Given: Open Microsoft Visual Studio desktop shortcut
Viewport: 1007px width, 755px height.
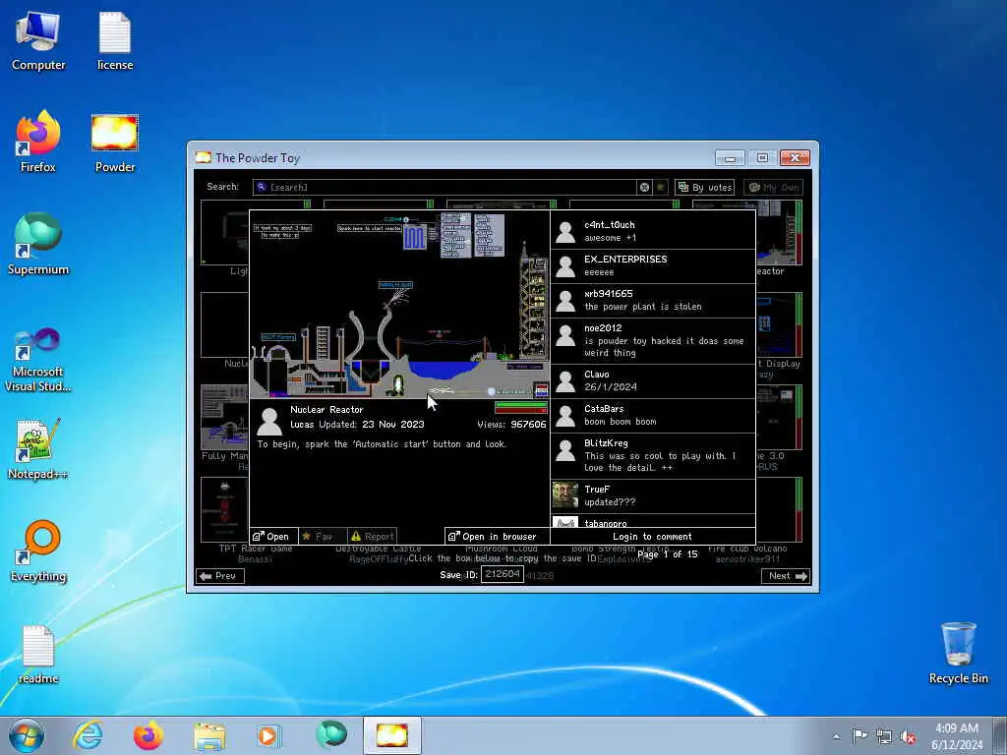Looking at the screenshot, I should (x=38, y=360).
